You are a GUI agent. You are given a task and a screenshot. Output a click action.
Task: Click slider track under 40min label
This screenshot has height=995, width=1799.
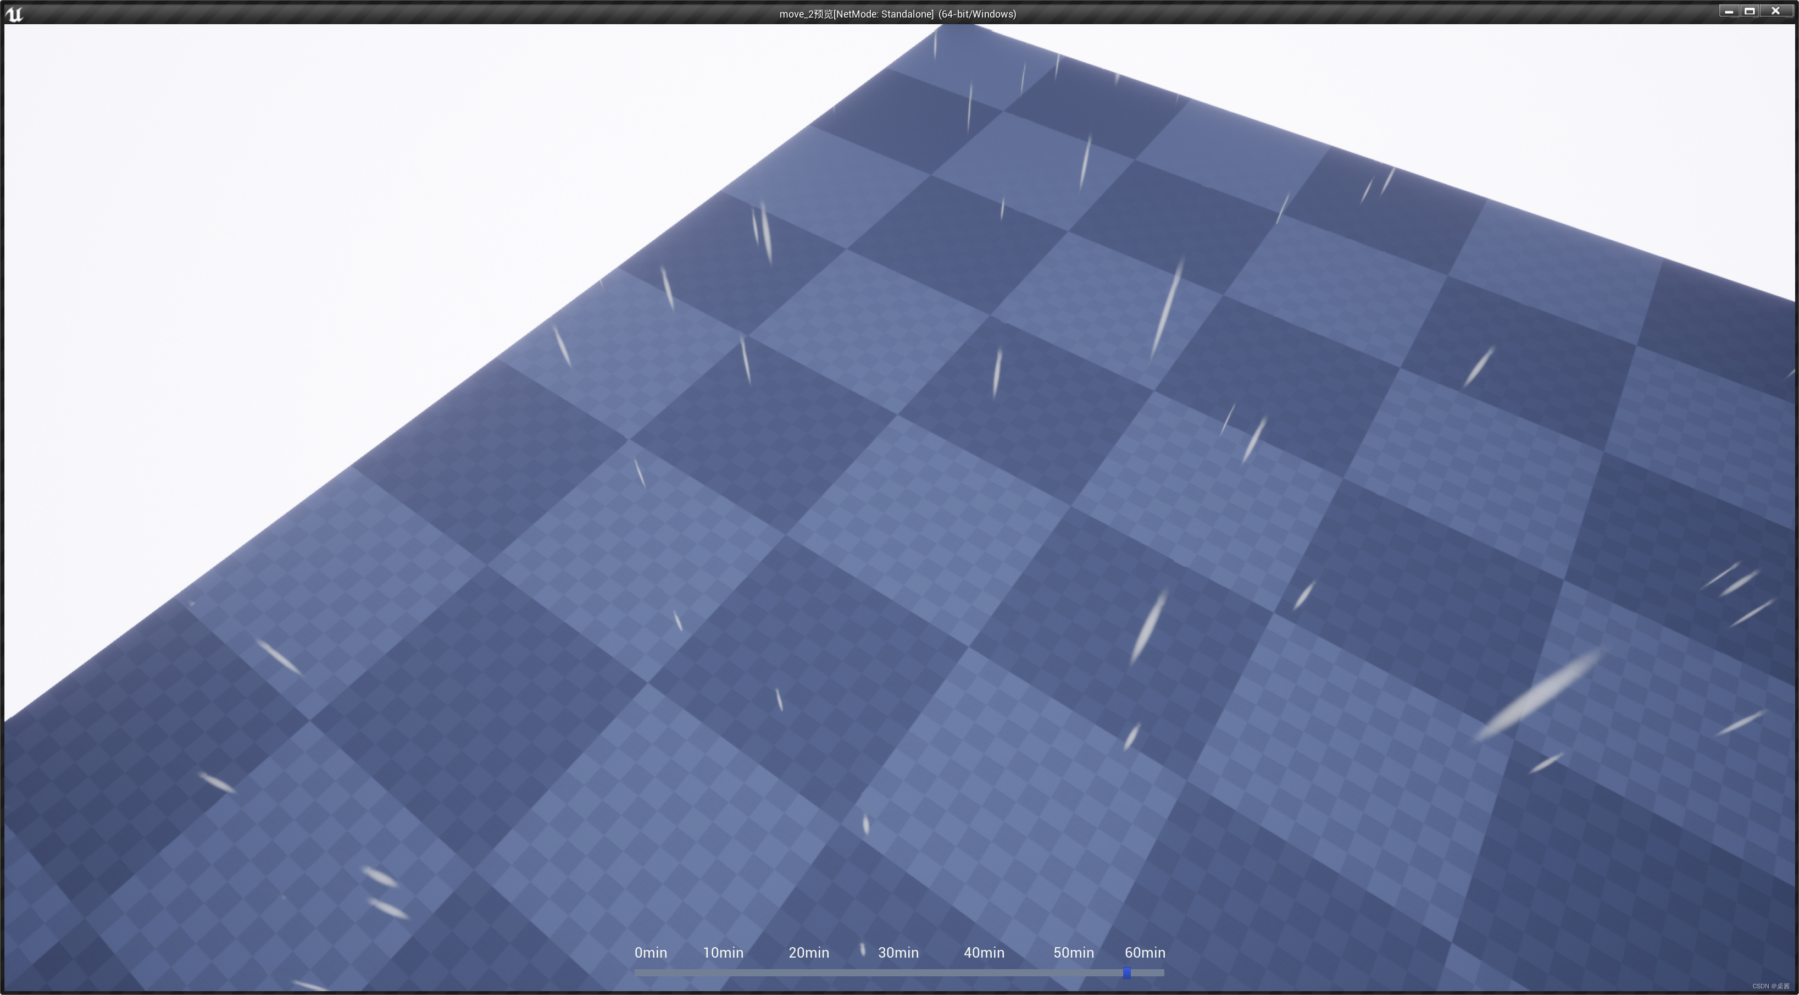point(984,972)
